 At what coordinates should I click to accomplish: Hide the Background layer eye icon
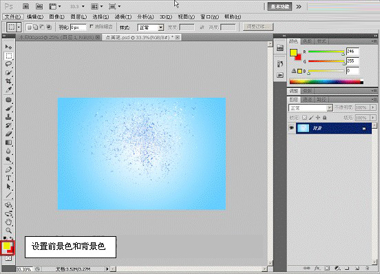pyautogui.click(x=292, y=128)
